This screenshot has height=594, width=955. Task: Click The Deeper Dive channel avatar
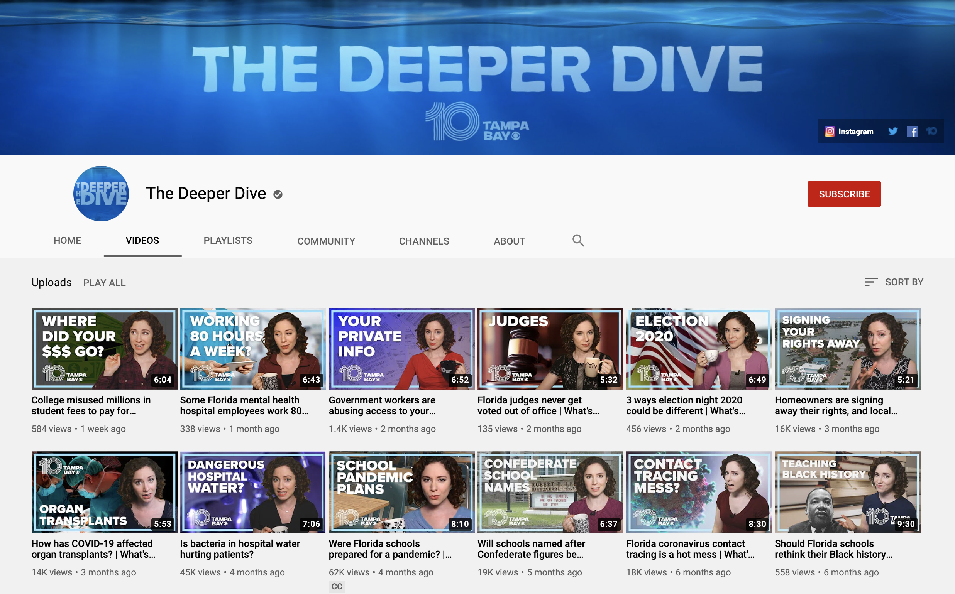coord(101,194)
